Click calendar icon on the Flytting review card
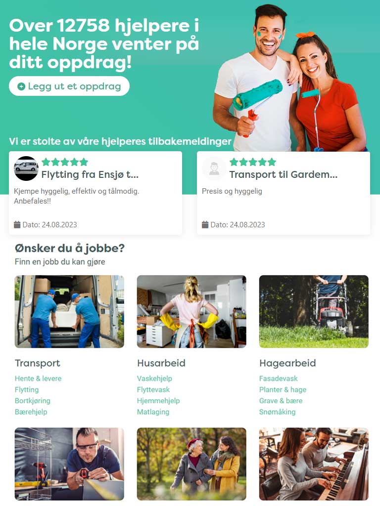This screenshot has width=380, height=506. tap(17, 225)
